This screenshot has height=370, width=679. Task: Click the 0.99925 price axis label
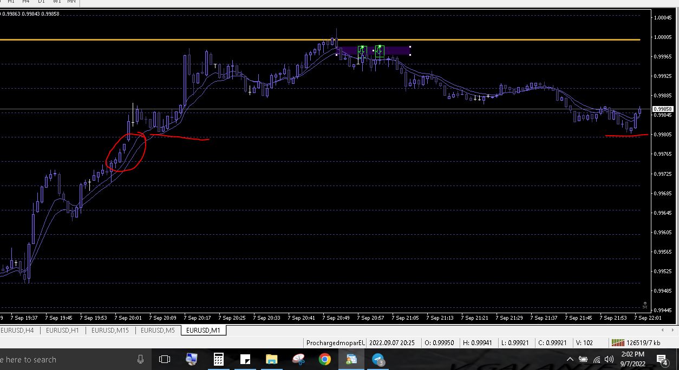tap(663, 76)
